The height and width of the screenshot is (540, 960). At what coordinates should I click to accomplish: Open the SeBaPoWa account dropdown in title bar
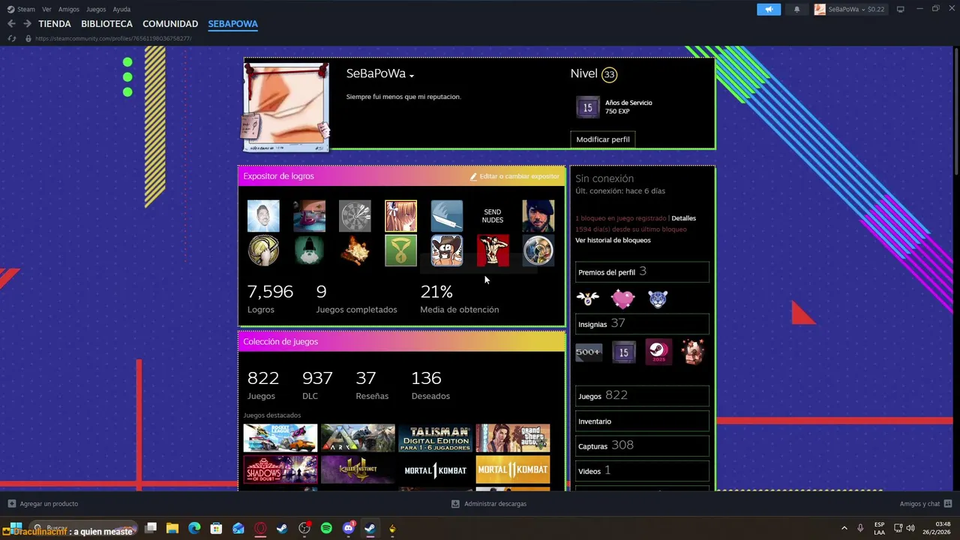coord(849,9)
